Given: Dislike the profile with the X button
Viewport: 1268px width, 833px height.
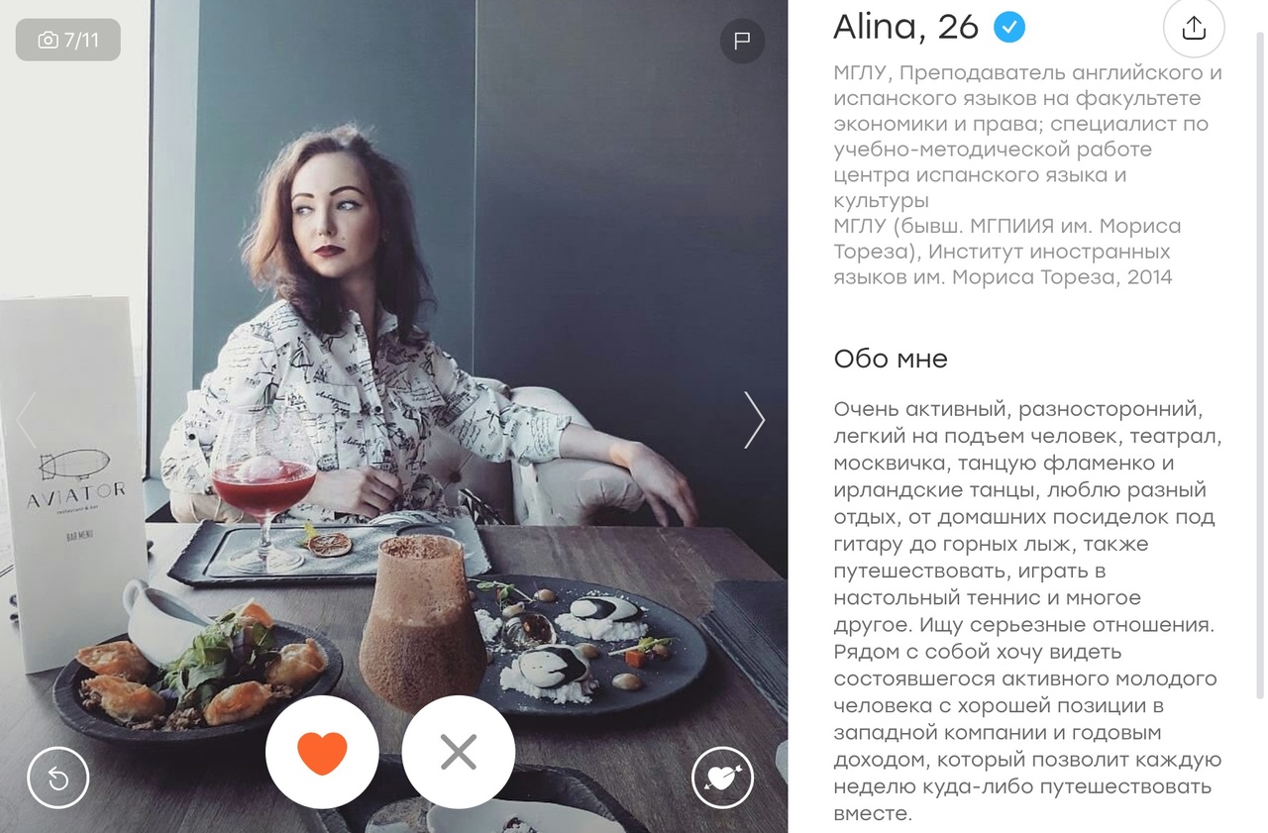Looking at the screenshot, I should click(459, 753).
